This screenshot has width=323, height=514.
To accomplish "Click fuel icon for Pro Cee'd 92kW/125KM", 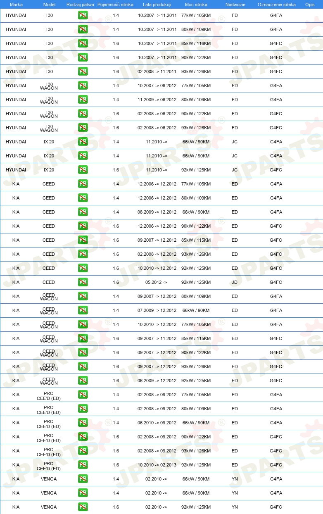I will [x=83, y=465].
